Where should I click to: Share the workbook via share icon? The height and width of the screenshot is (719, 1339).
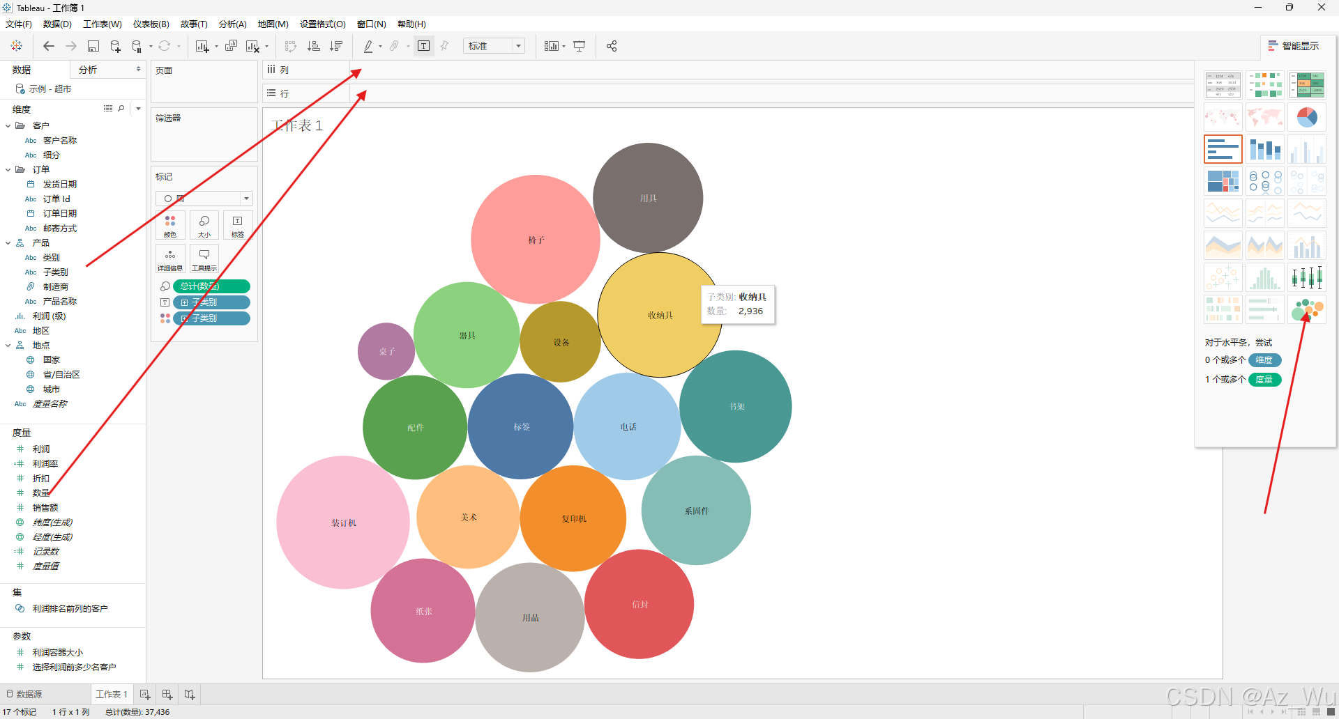[x=612, y=46]
